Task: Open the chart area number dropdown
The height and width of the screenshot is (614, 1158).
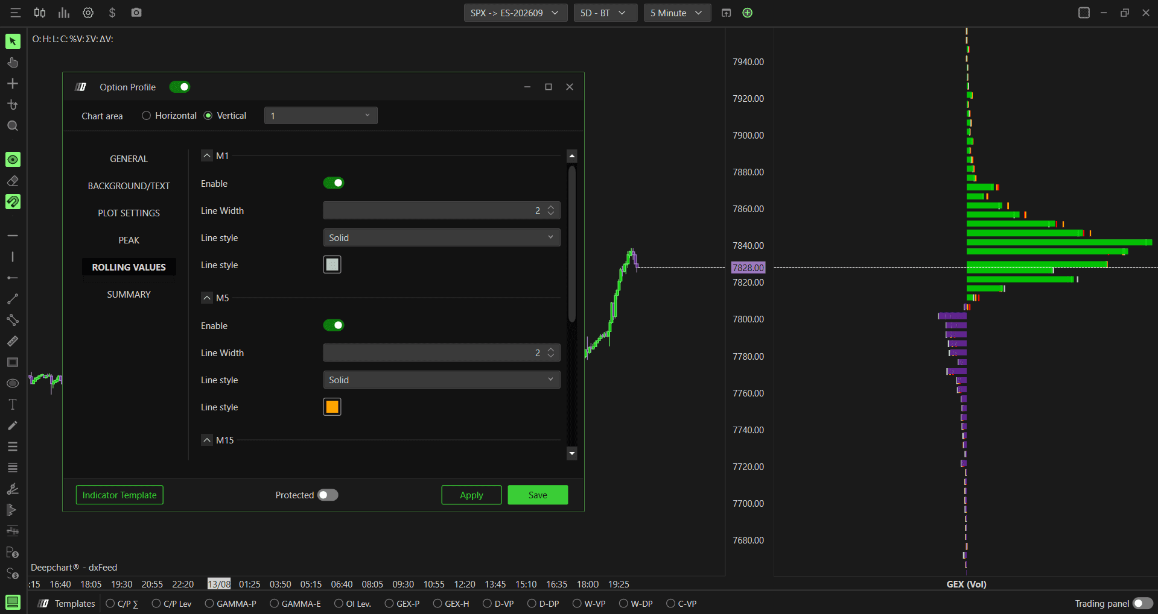Action: click(x=321, y=116)
